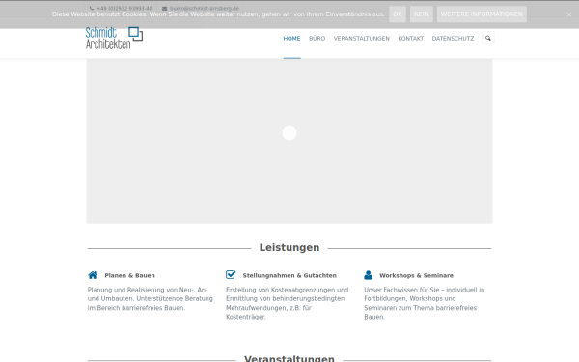Click the Leistungen section heading
579x362 pixels.
[x=289, y=247]
